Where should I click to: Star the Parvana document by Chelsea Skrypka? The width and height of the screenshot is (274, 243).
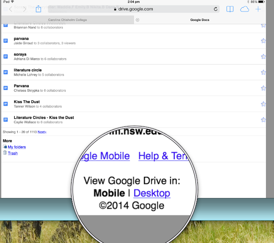tap(263, 88)
